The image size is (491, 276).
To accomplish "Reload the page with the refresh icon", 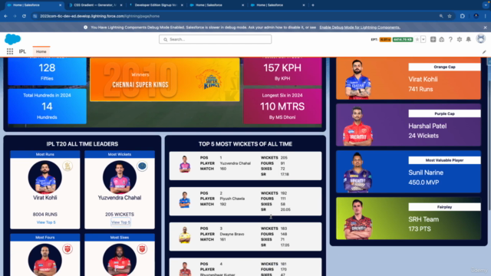I will tap(24, 16).
